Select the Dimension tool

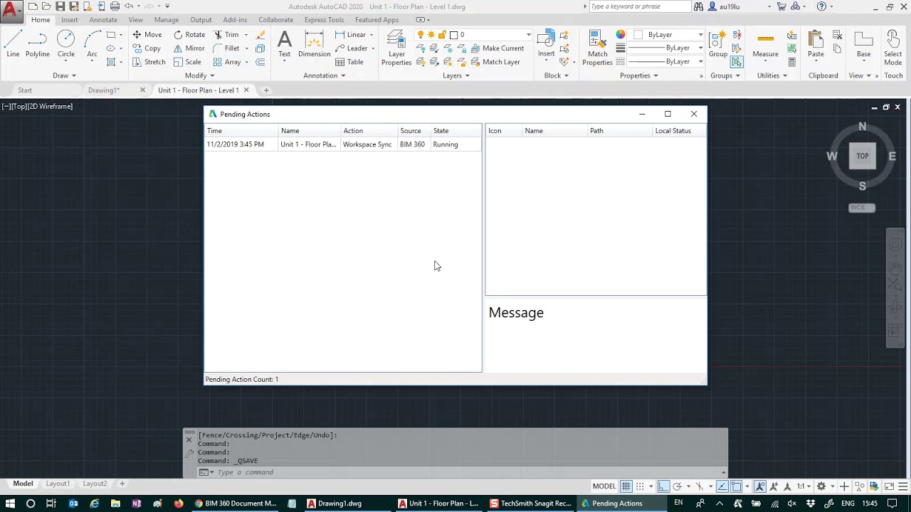click(x=314, y=44)
